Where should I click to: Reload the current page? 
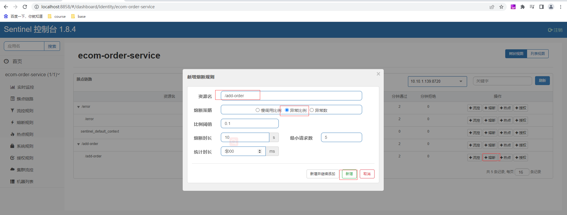pyautogui.click(x=25, y=7)
